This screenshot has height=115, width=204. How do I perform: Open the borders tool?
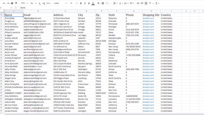pyautogui.click(x=103, y=3)
